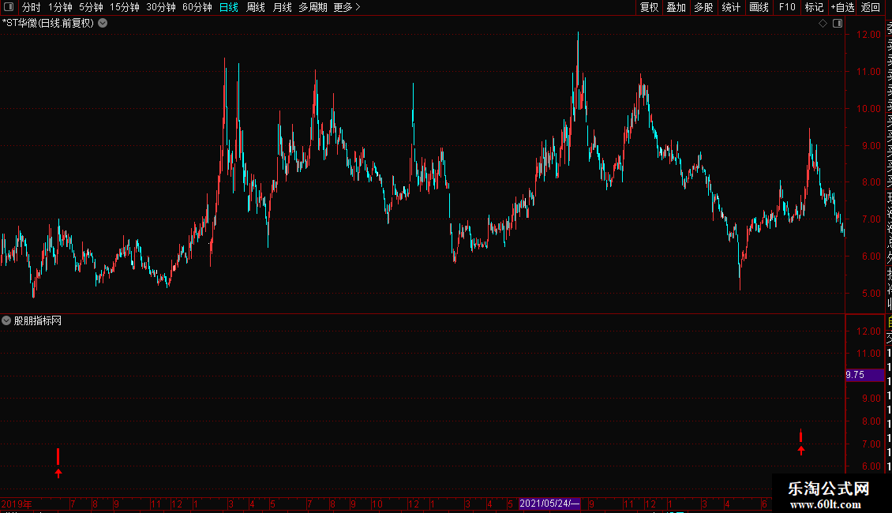Open 多周期 multi-period view
This screenshot has height=513, width=892.
point(313,7)
